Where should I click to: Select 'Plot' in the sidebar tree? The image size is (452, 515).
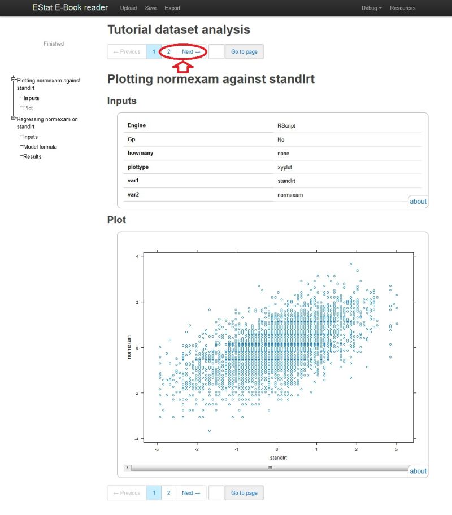click(28, 108)
